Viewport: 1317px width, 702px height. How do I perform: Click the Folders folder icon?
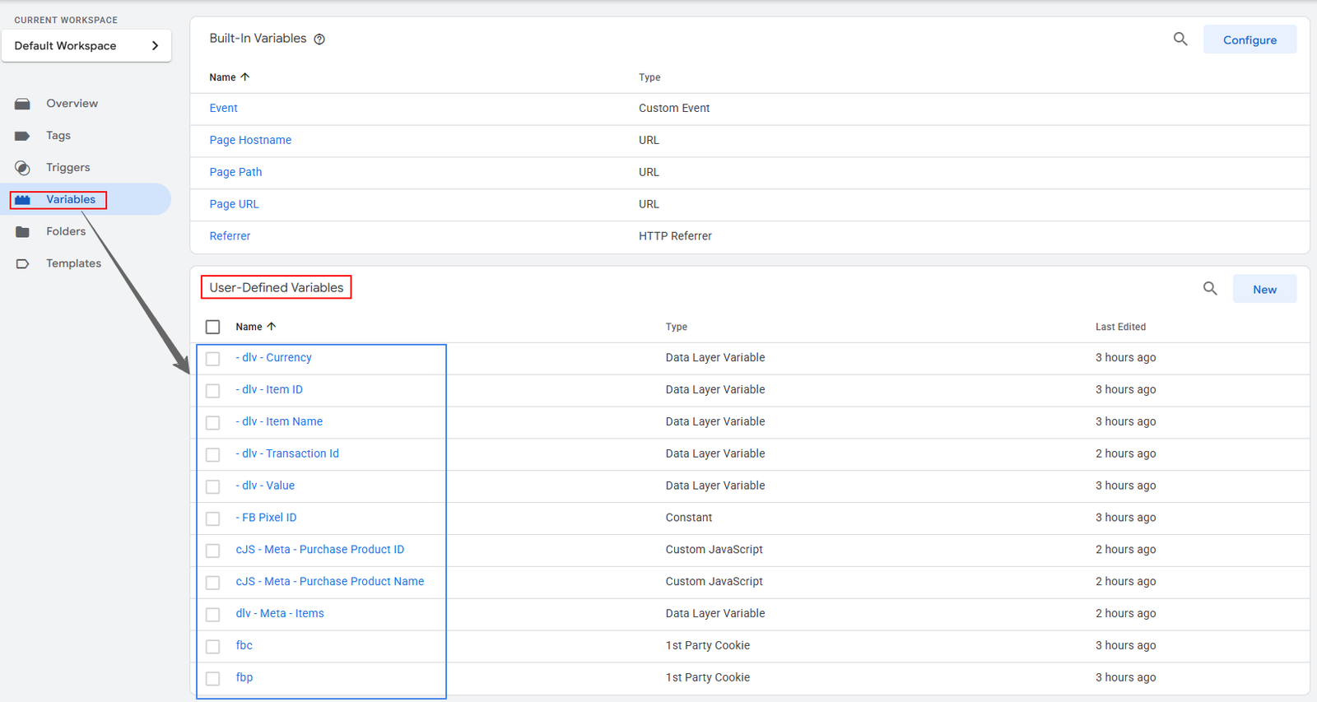tap(22, 232)
